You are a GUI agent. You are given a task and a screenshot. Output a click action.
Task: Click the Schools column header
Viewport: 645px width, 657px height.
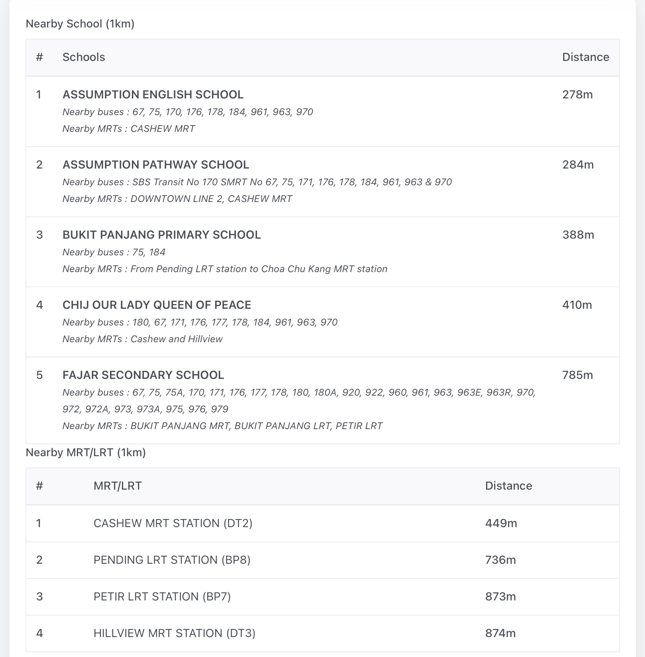coord(84,57)
